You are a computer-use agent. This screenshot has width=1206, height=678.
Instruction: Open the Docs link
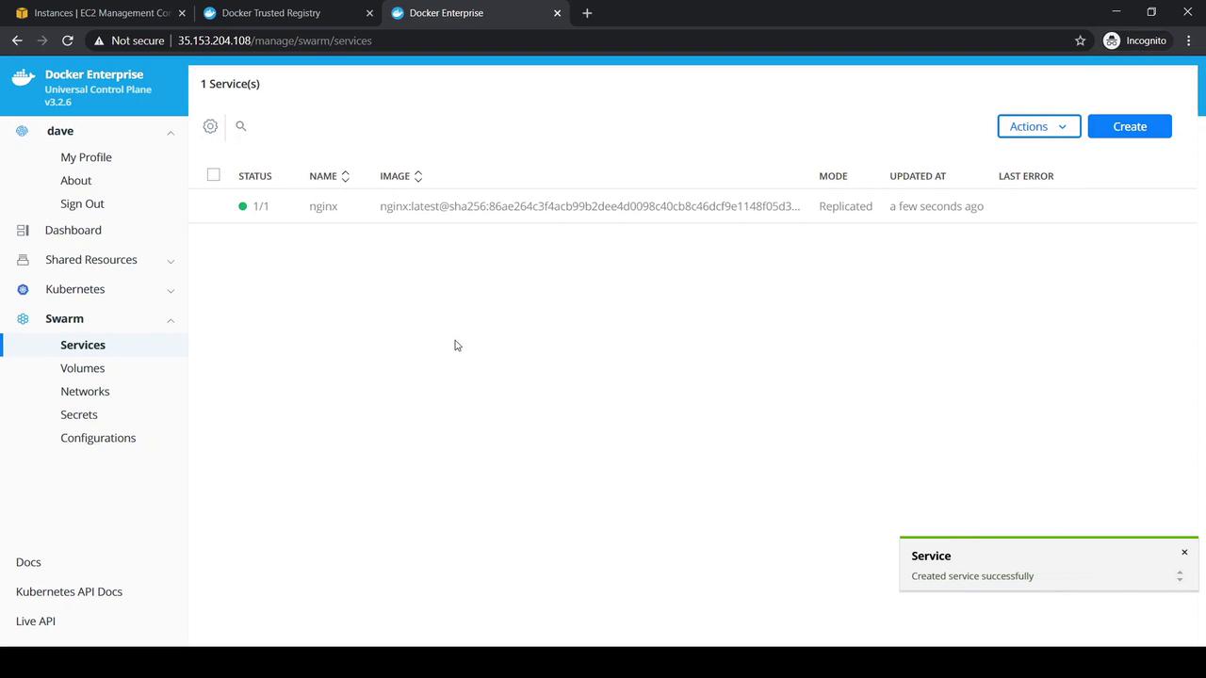tap(28, 562)
